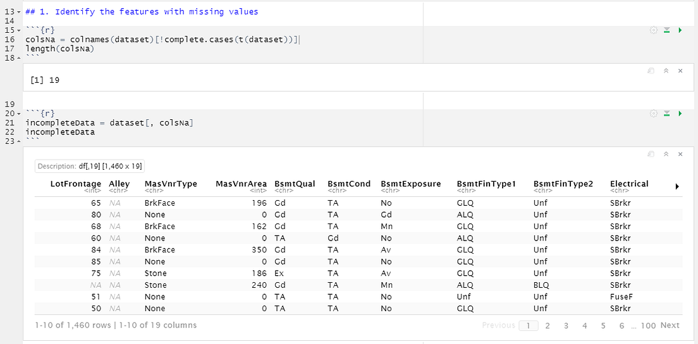Jump to page 100 of the table

click(x=649, y=325)
